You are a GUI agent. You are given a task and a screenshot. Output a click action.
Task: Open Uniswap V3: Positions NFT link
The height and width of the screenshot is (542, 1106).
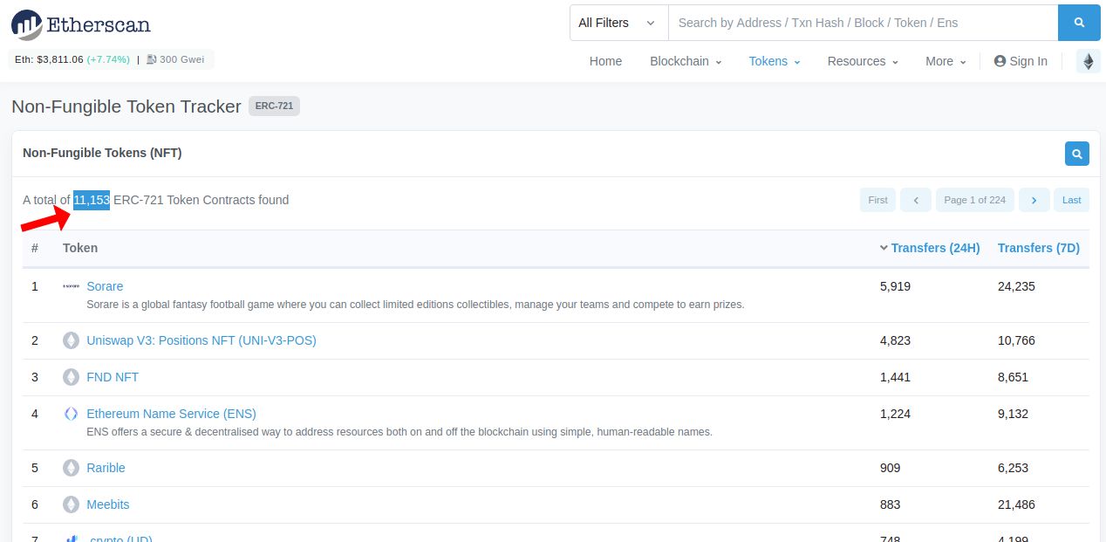201,340
